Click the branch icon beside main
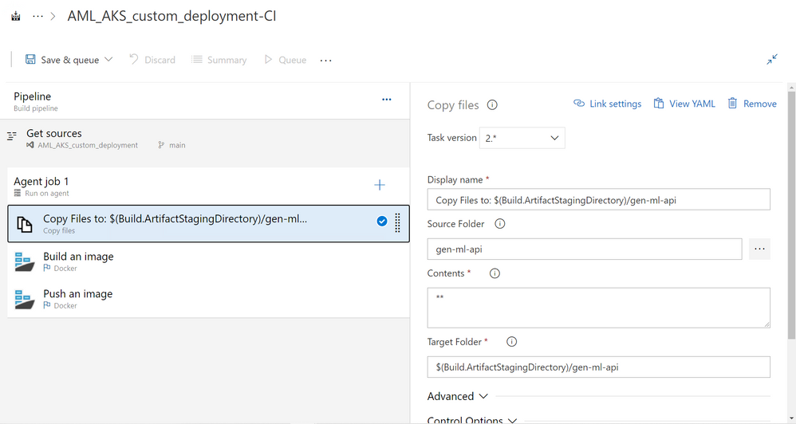796x424 pixels. click(x=161, y=145)
